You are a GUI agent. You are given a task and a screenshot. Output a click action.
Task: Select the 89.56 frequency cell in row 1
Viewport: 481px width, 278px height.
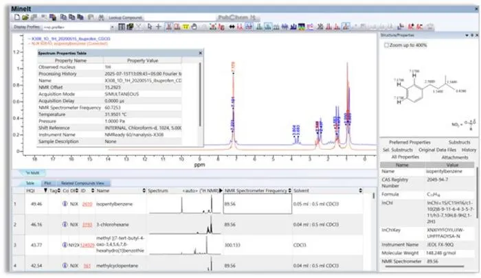click(x=258, y=204)
